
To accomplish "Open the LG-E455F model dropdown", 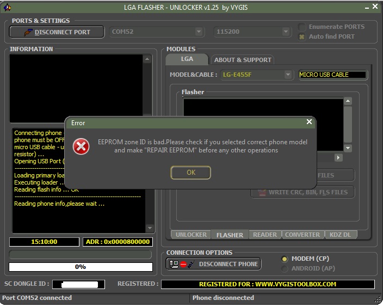I will [288, 75].
